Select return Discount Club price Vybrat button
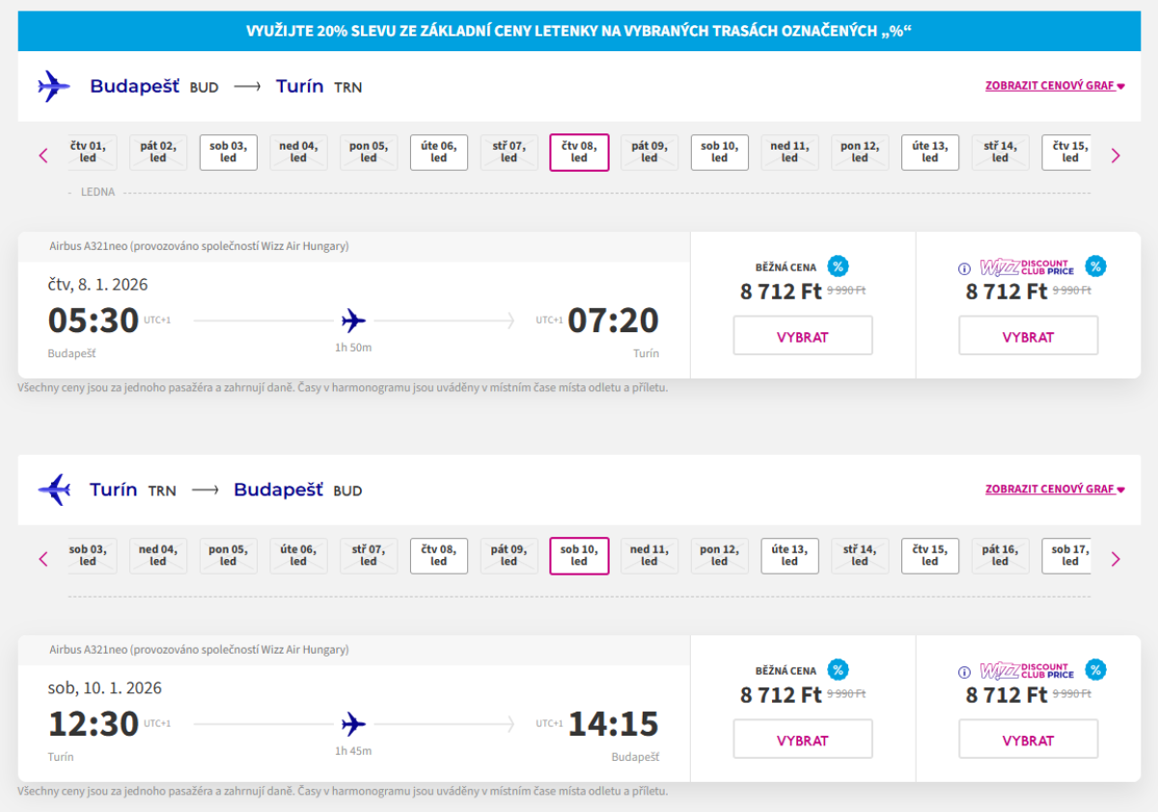Screen dimensions: 1158x812 [x=1028, y=740]
